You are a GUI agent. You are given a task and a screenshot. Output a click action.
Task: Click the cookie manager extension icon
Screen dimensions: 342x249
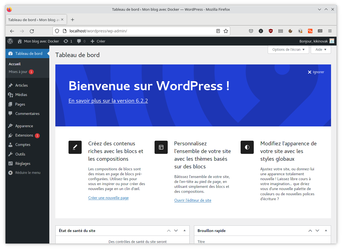pos(290,31)
